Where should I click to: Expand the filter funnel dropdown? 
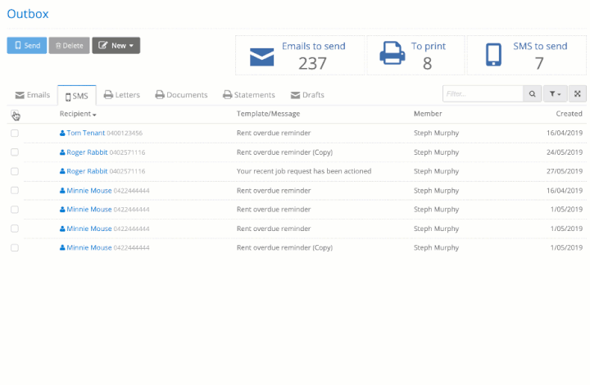click(555, 94)
